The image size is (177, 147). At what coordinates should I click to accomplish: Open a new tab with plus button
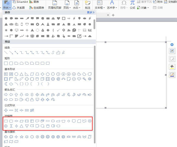pos(113,15)
